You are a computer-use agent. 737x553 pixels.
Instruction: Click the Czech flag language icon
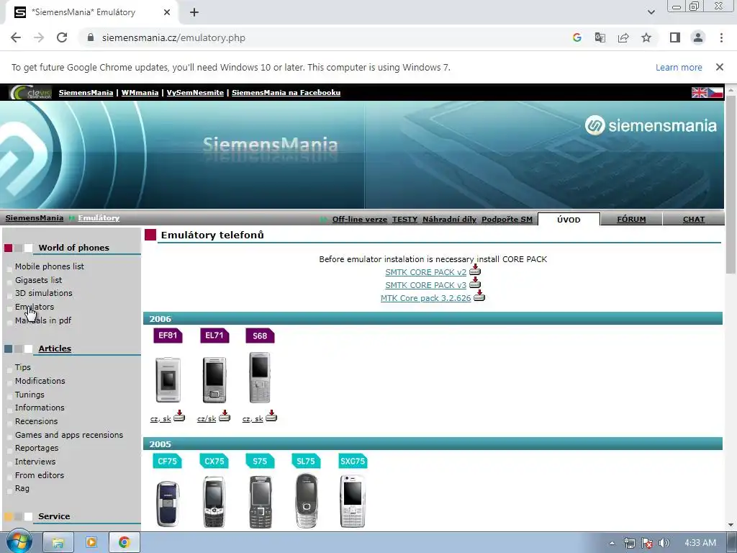coord(715,93)
